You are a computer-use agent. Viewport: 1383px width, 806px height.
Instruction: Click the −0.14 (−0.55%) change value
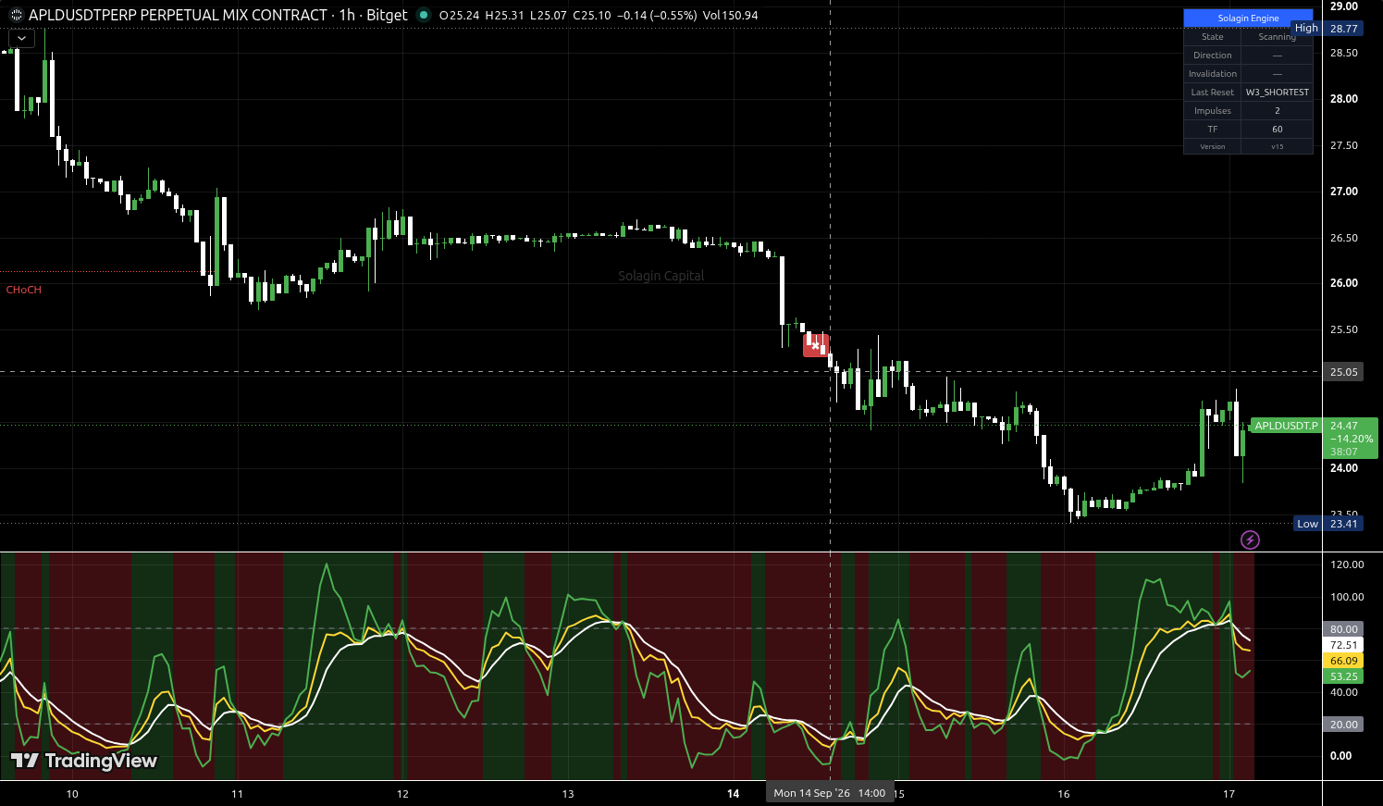coord(657,15)
